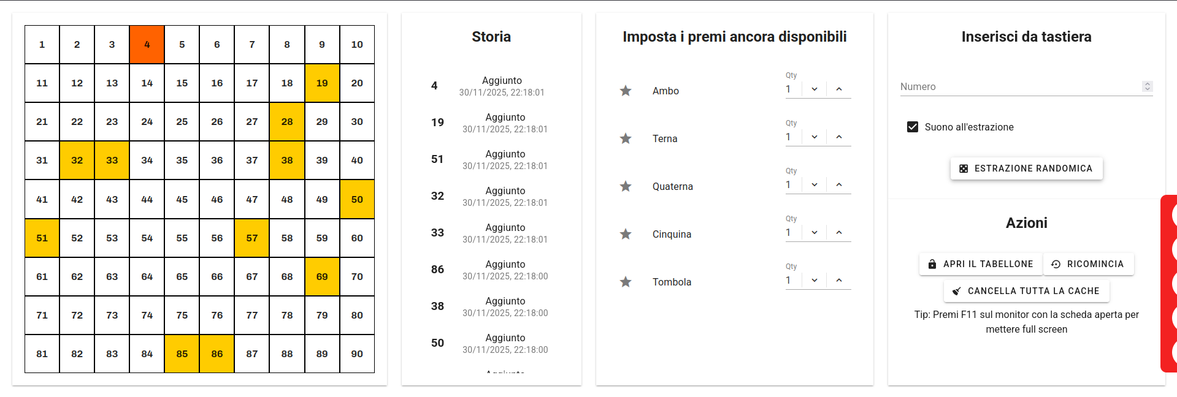Image resolution: width=1177 pixels, height=397 pixels.
Task: Click the broom icon on Cancella cache
Action: [x=956, y=291]
